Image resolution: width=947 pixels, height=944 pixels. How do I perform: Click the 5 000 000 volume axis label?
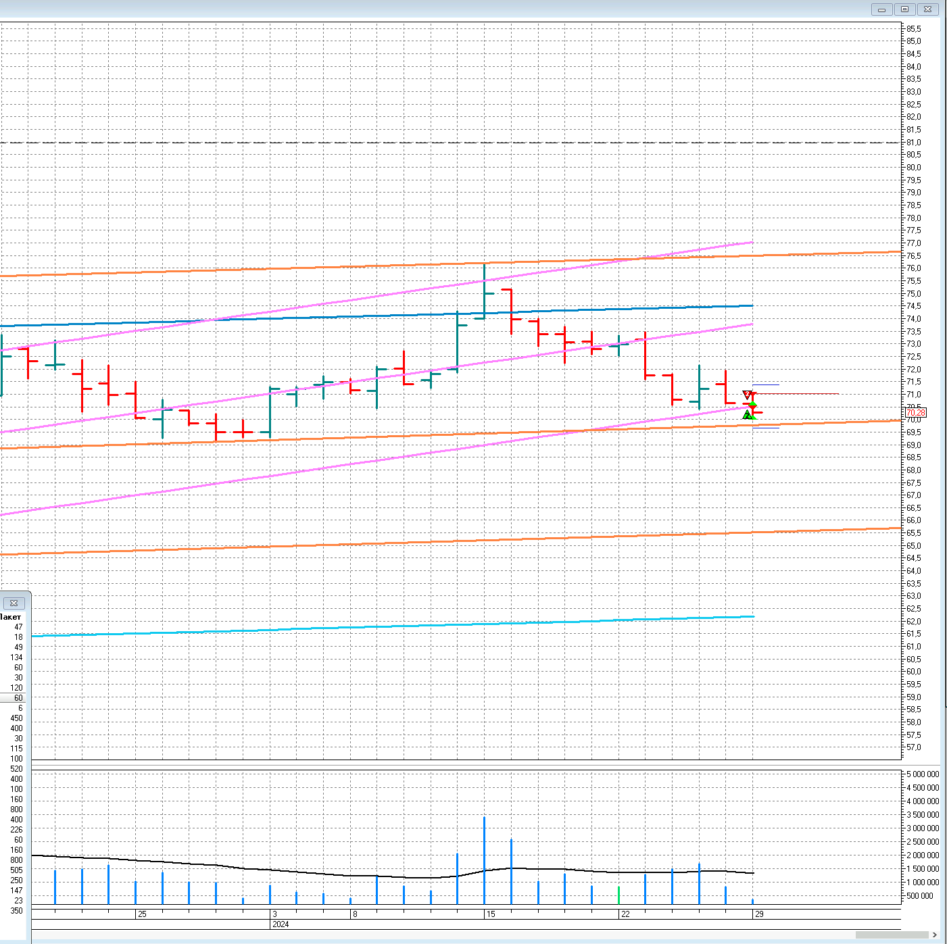click(x=923, y=774)
